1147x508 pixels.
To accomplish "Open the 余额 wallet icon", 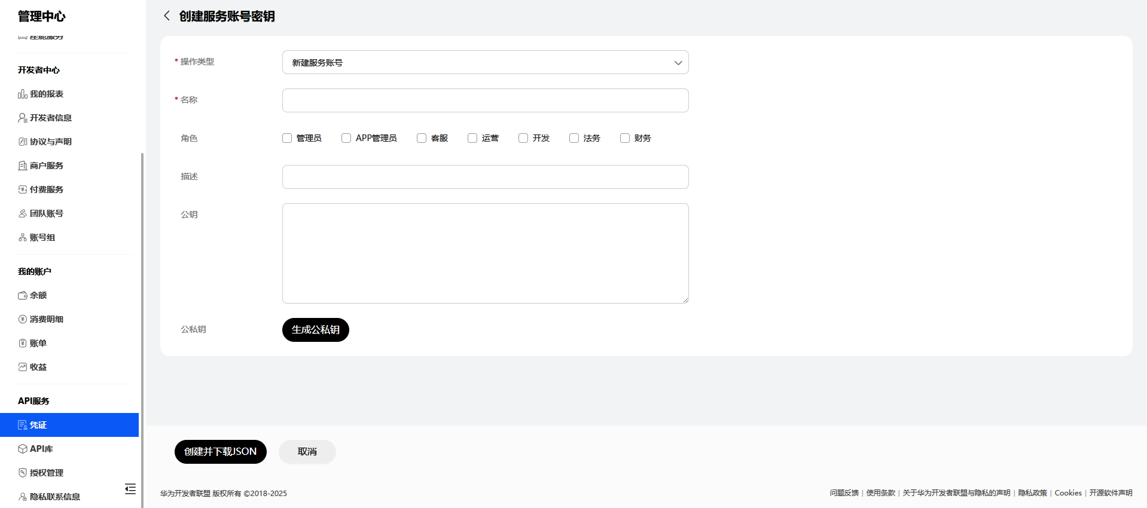I will tap(23, 295).
